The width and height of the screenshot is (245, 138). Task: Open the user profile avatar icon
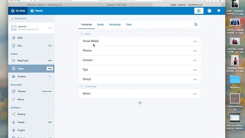click(209, 11)
